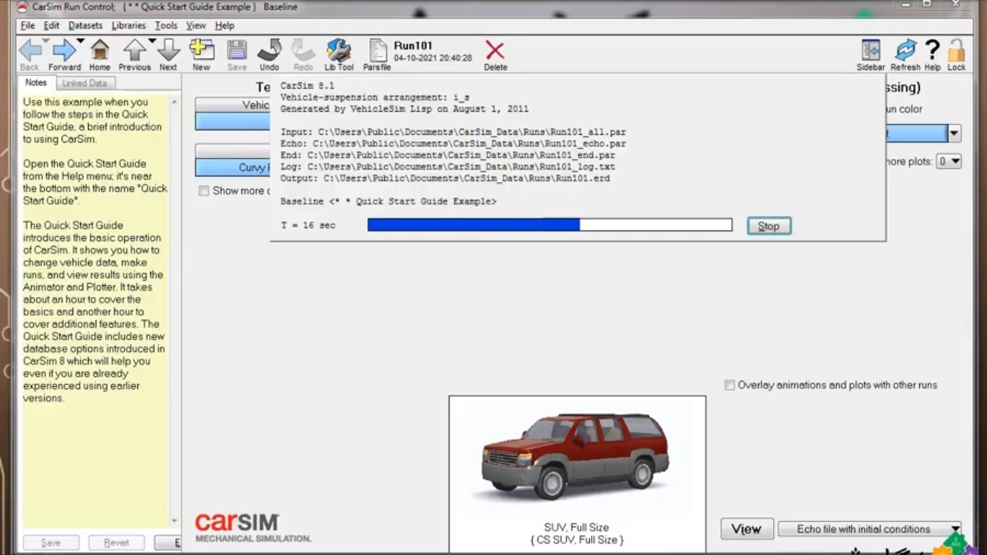987x555 pixels.
Task: Open the Parsfile viewer icon
Action: (x=377, y=52)
